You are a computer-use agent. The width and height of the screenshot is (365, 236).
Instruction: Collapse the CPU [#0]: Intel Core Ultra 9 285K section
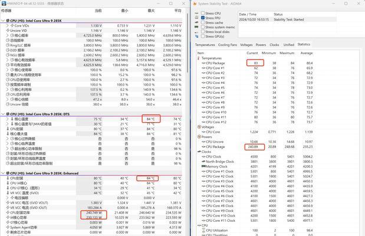[3, 21]
